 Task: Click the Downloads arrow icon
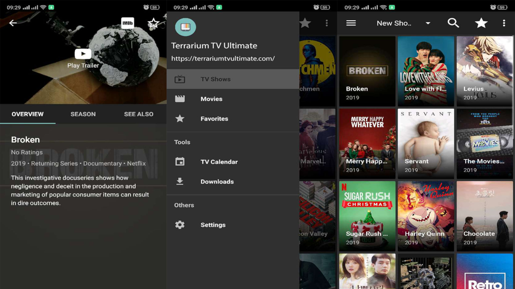point(180,181)
